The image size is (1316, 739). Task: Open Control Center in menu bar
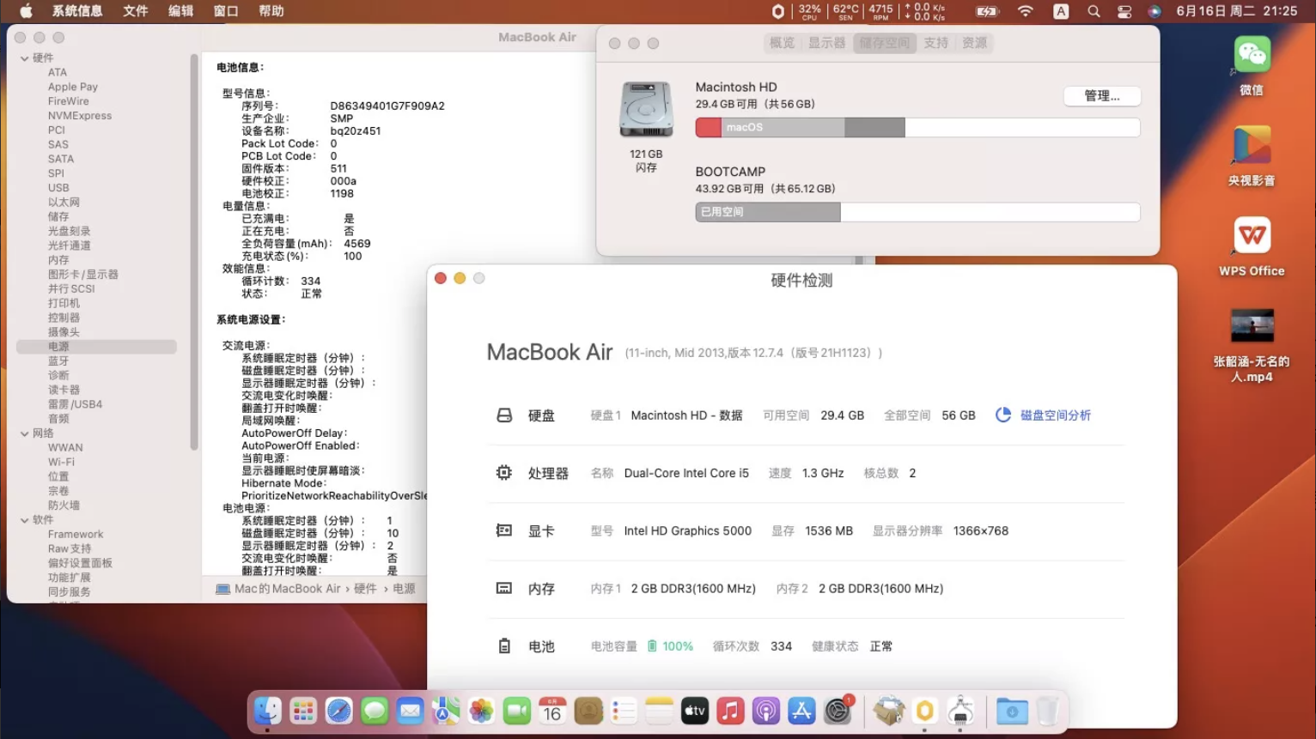1124,11
